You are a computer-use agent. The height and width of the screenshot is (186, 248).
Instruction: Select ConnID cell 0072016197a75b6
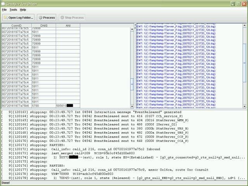point(16,106)
